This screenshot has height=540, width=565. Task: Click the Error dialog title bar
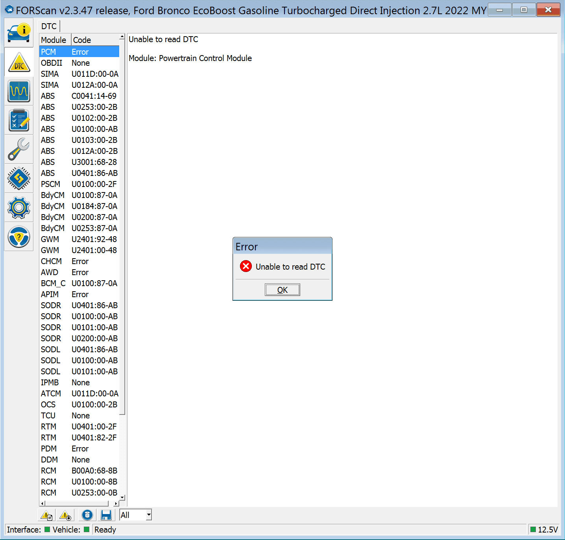pos(282,246)
